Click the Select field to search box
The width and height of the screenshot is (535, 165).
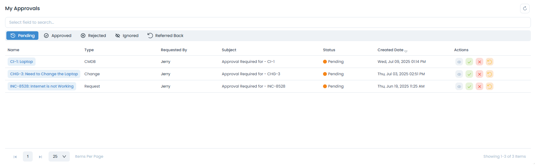click(x=267, y=22)
